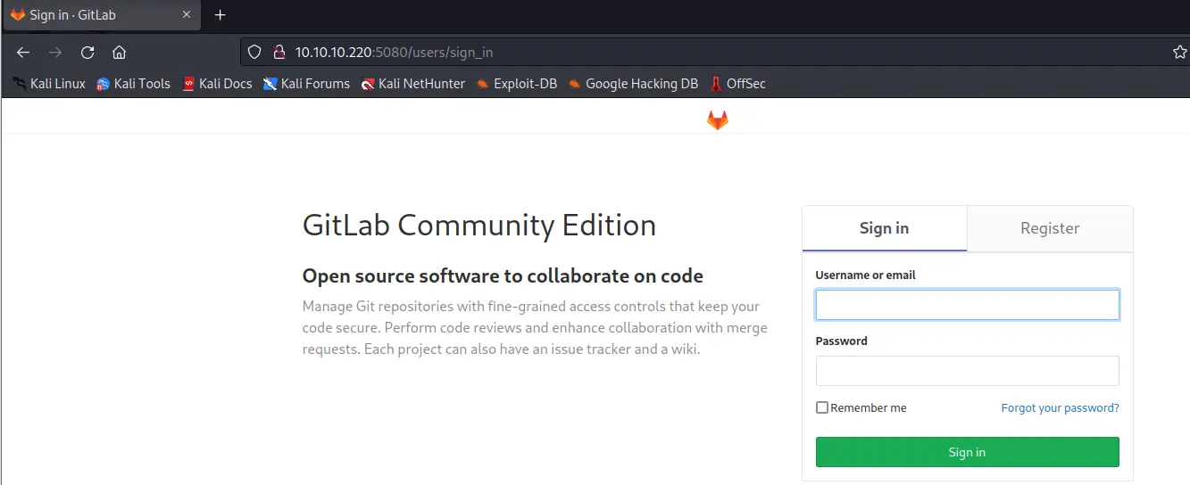1190x485 pixels.
Task: Click the Open source software subheading text
Action: (x=503, y=275)
